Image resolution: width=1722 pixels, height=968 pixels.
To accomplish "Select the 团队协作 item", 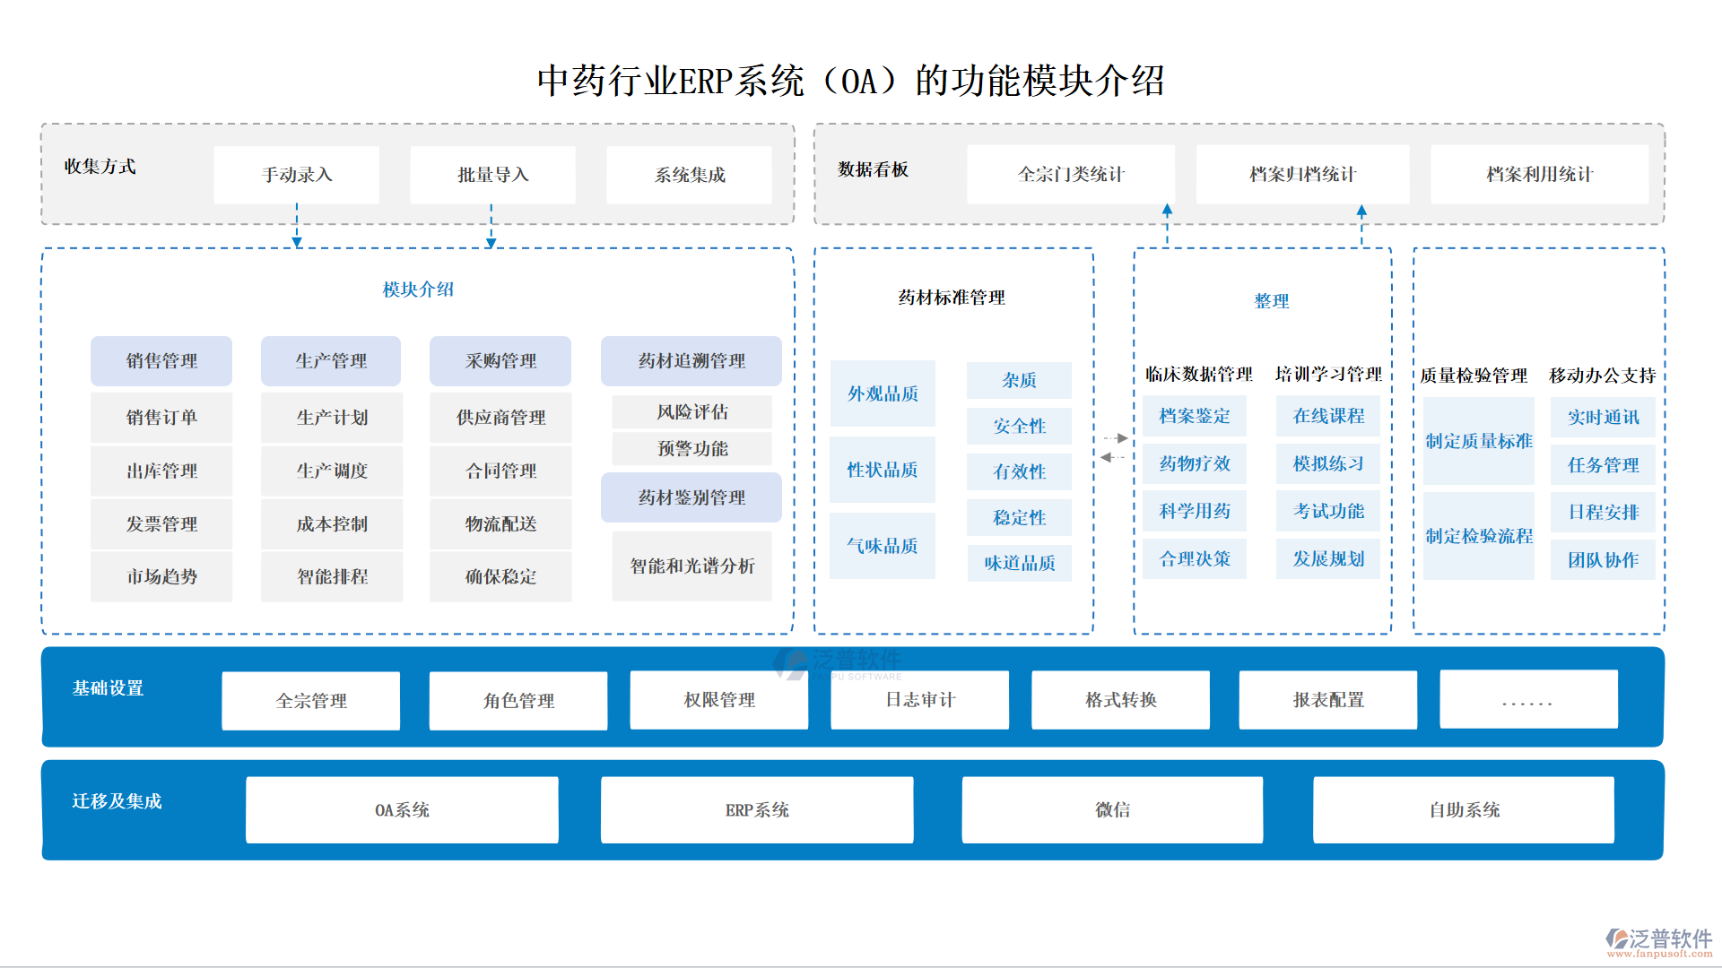I will click(x=1602, y=560).
